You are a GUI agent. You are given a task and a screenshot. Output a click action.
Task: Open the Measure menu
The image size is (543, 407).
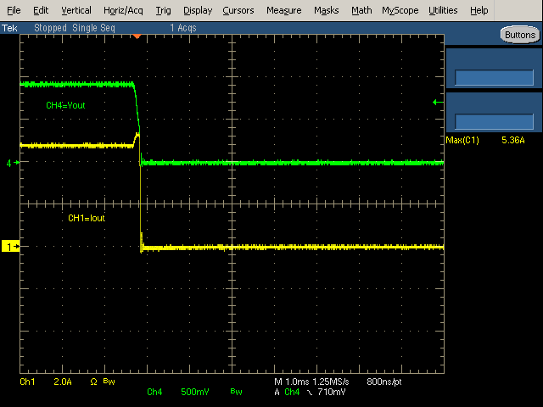click(283, 10)
